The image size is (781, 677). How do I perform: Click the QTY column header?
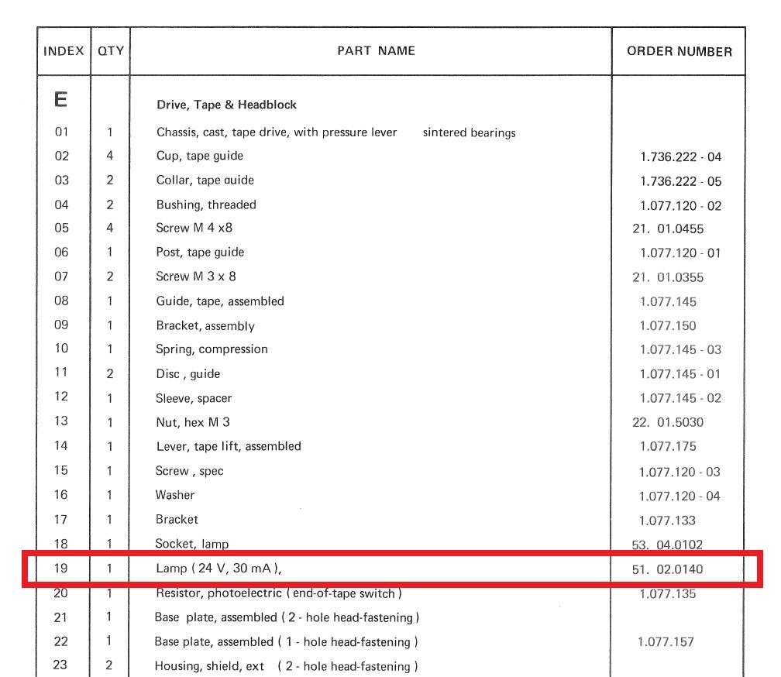tap(110, 51)
